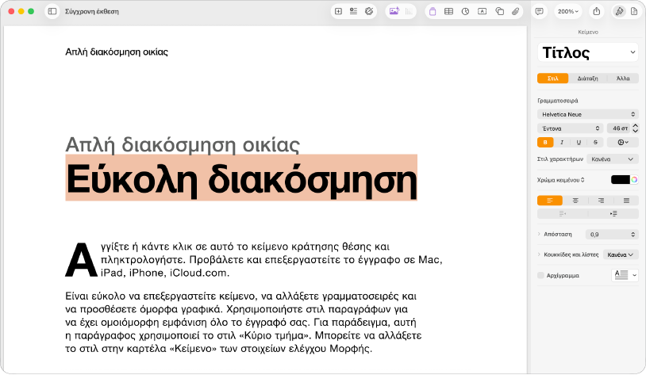The width and height of the screenshot is (646, 375).
Task: Open the purple image generation icon
Action: [x=394, y=12]
